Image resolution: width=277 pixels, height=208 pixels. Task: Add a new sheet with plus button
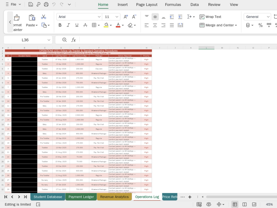coord(190,197)
